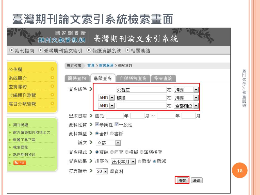The height and width of the screenshot is (195, 260).
Task: Click the orange arrow icon in 收編期刊瀏覽 row
Action: (x=52, y=95)
